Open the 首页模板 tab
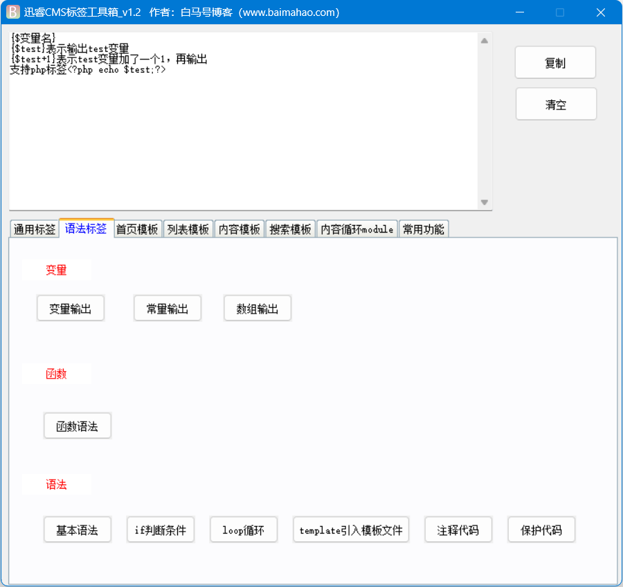Screen dimensions: 623x587 point(138,229)
